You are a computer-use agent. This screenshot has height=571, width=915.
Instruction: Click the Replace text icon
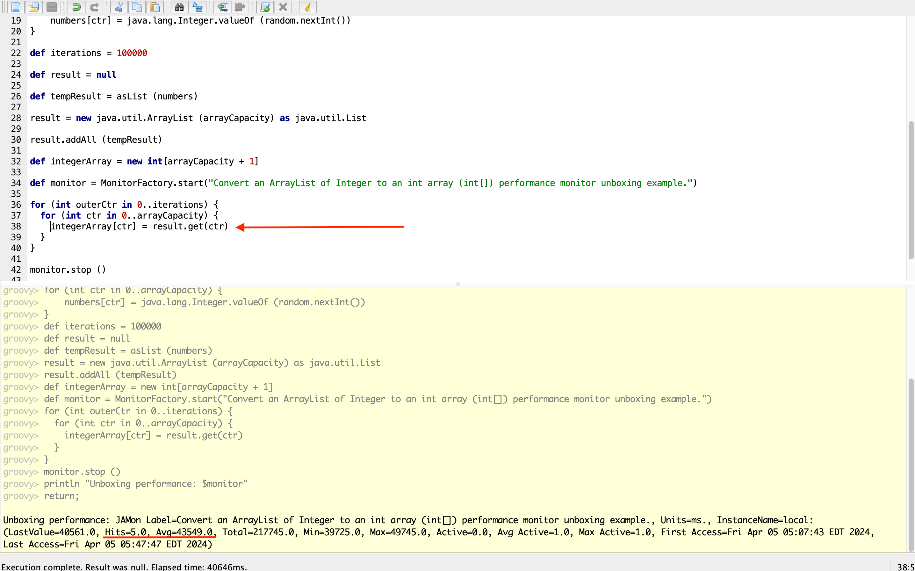[198, 7]
